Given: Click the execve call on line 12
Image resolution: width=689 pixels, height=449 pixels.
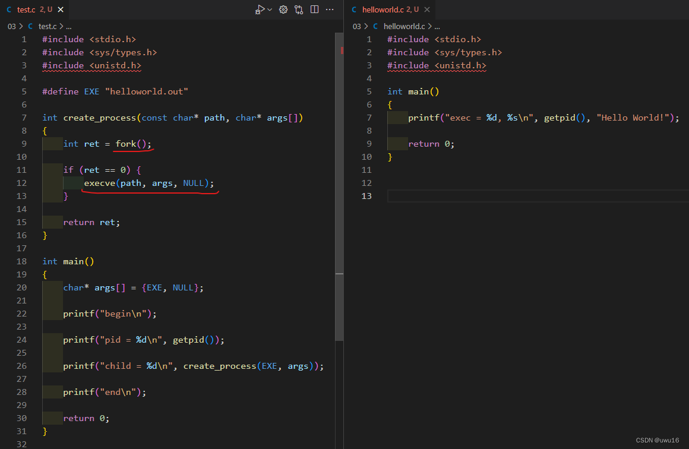Looking at the screenshot, I should (149, 183).
